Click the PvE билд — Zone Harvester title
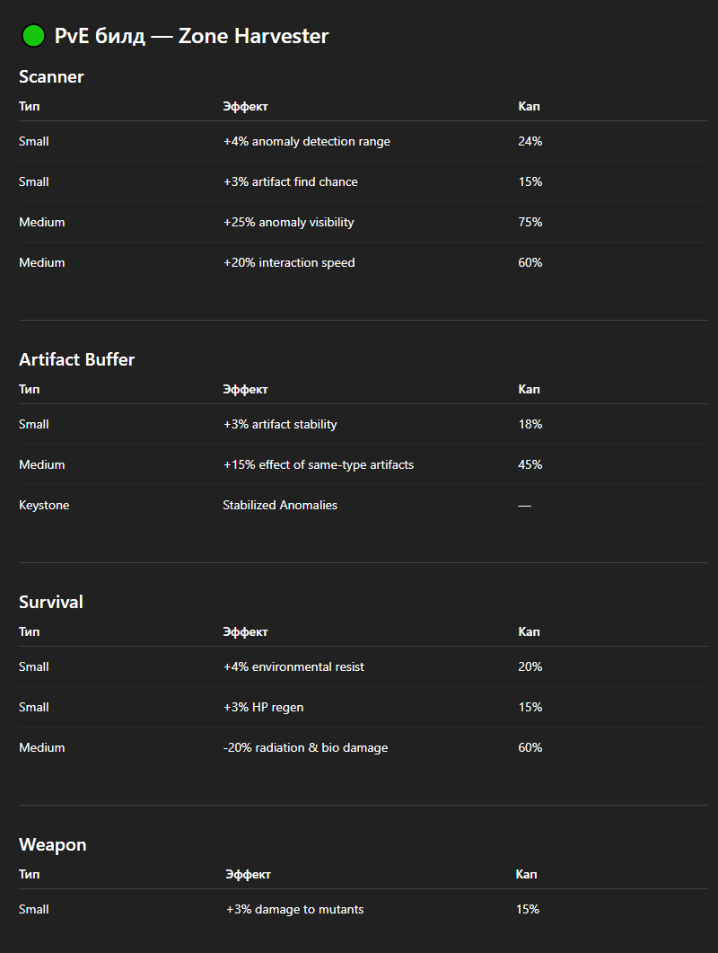 (x=191, y=36)
